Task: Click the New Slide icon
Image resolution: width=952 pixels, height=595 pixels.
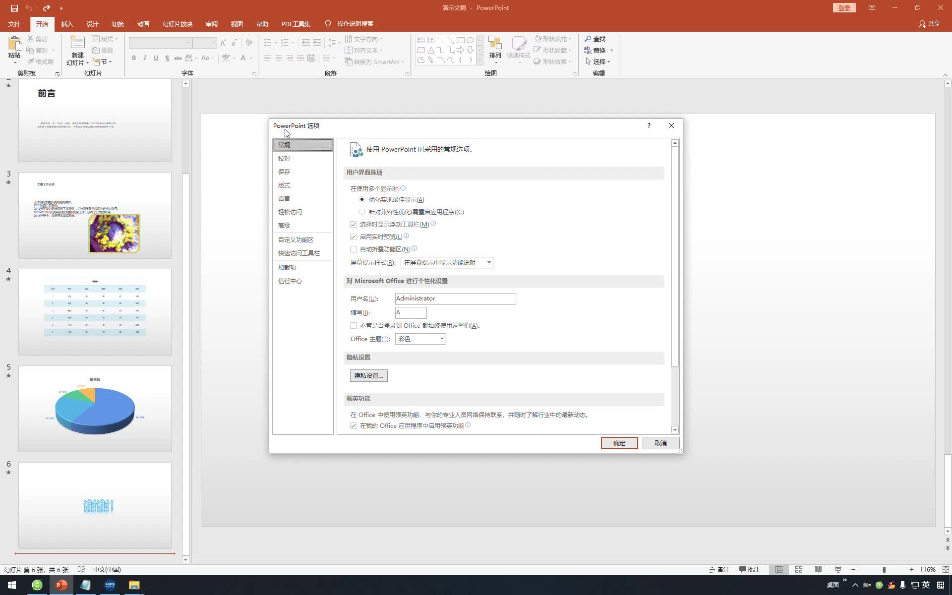Action: 77,43
